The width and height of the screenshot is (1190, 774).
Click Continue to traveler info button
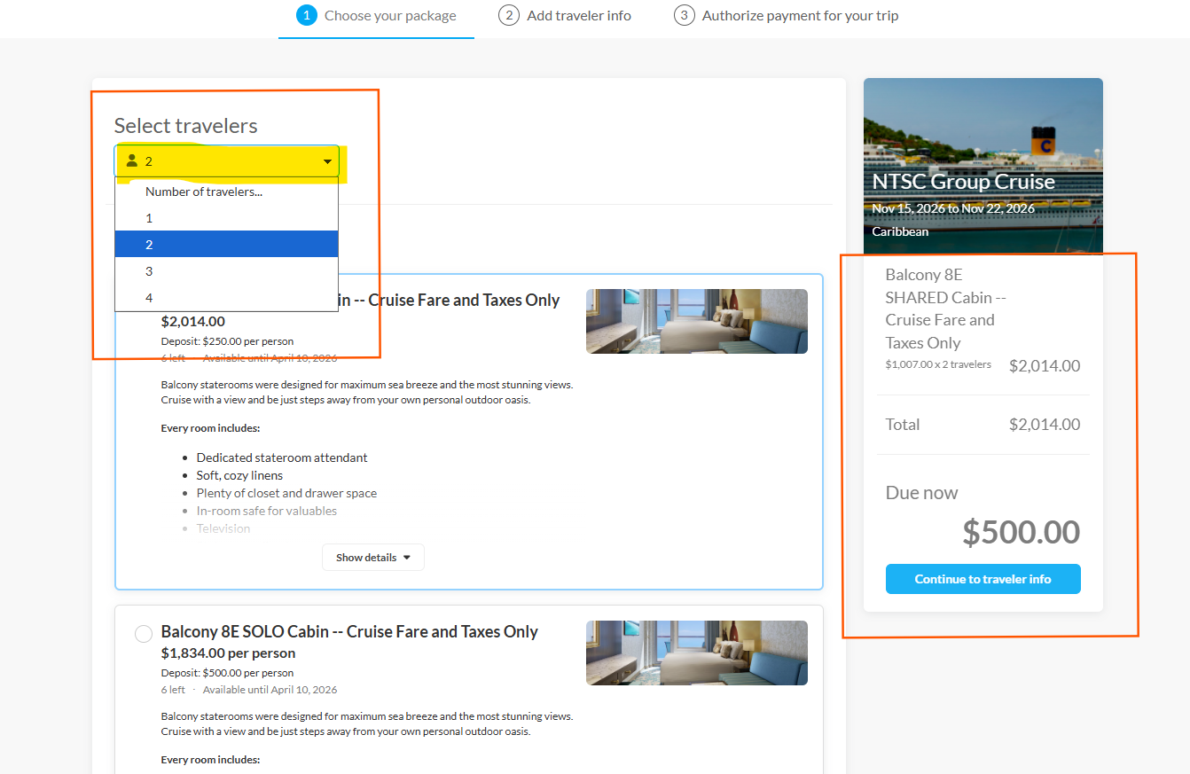(983, 579)
